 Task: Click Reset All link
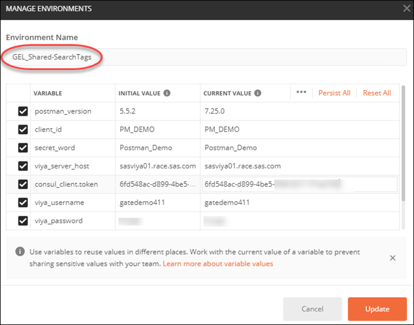click(377, 93)
